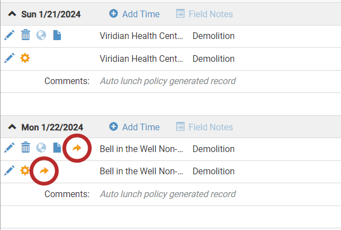Click orange arrow on first Bell in the Well row

pos(77,148)
